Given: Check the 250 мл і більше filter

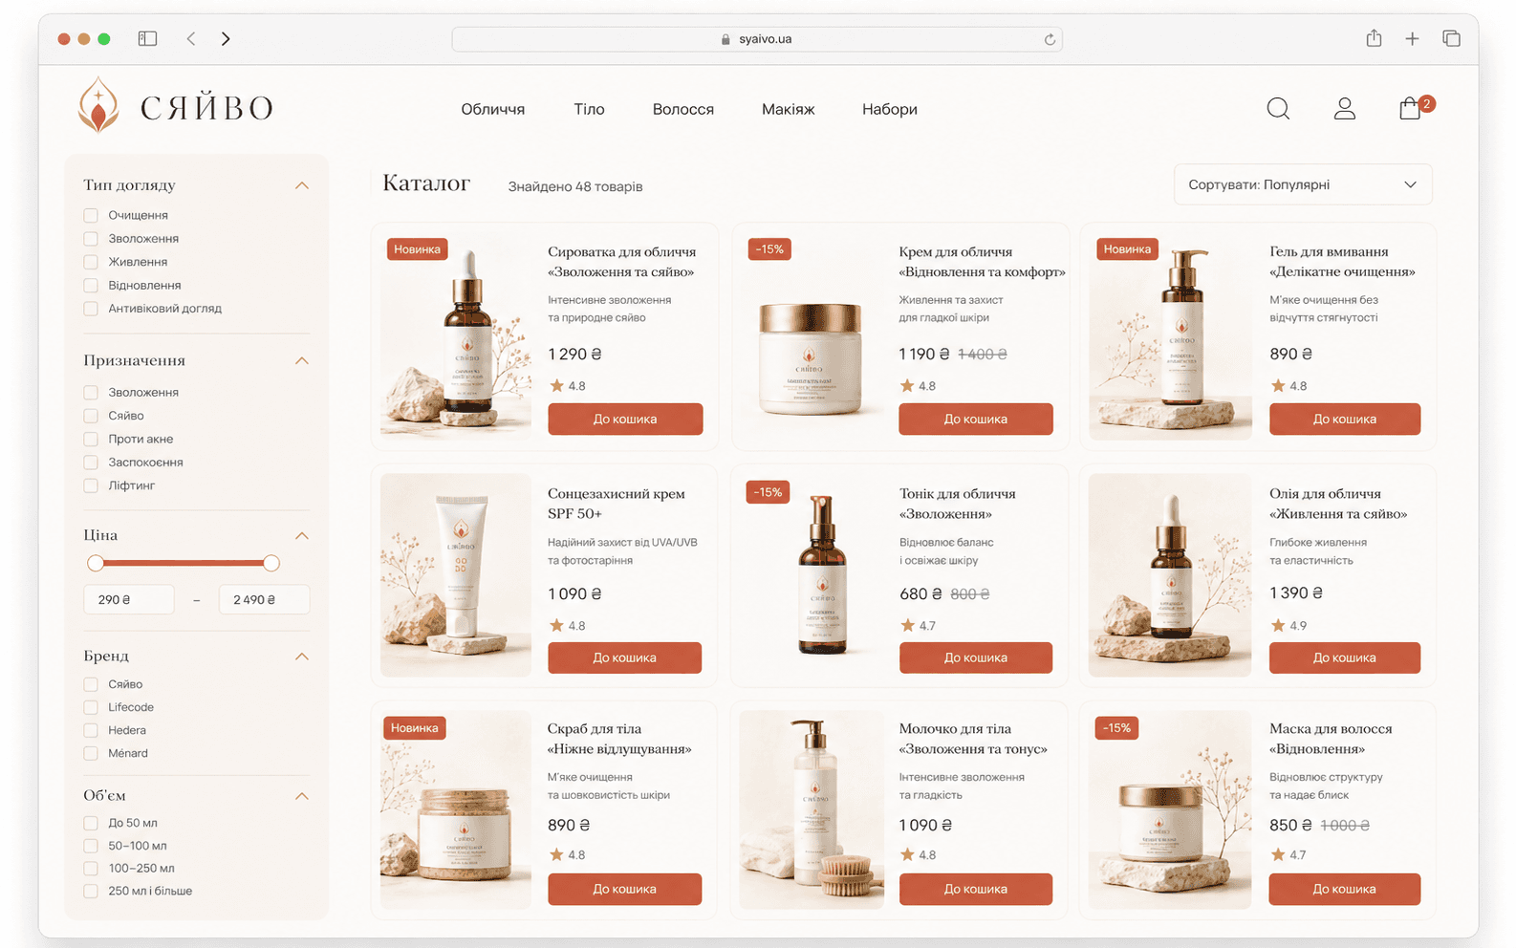Looking at the screenshot, I should click(x=91, y=891).
